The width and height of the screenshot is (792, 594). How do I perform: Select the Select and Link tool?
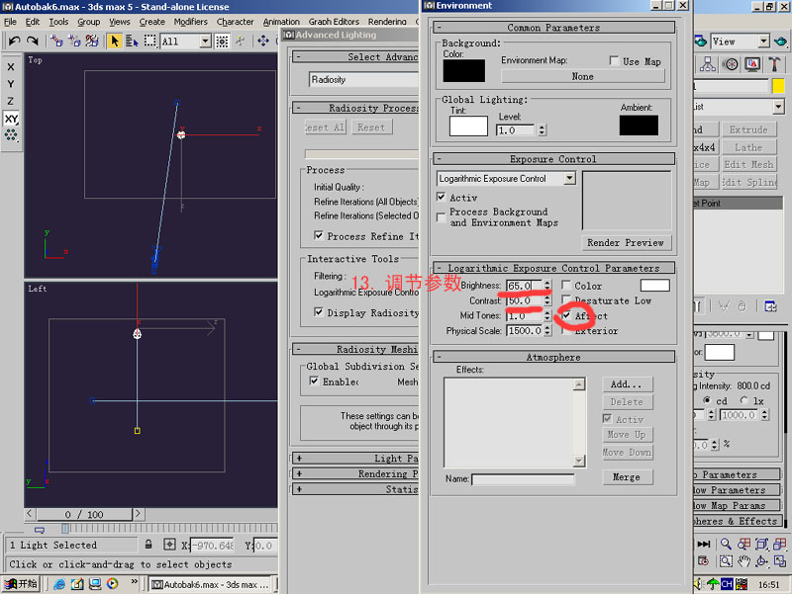click(x=56, y=41)
